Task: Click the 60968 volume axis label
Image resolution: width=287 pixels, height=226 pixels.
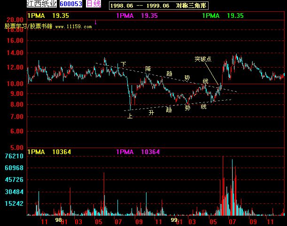Action: pyautogui.click(x=14, y=168)
